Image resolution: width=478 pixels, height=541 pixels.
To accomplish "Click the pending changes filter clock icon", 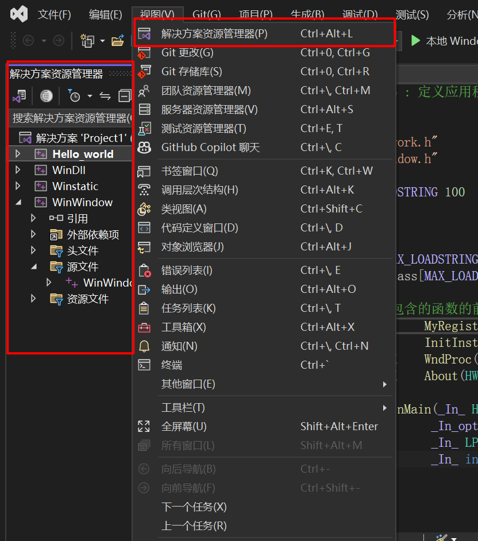I will coord(74,96).
